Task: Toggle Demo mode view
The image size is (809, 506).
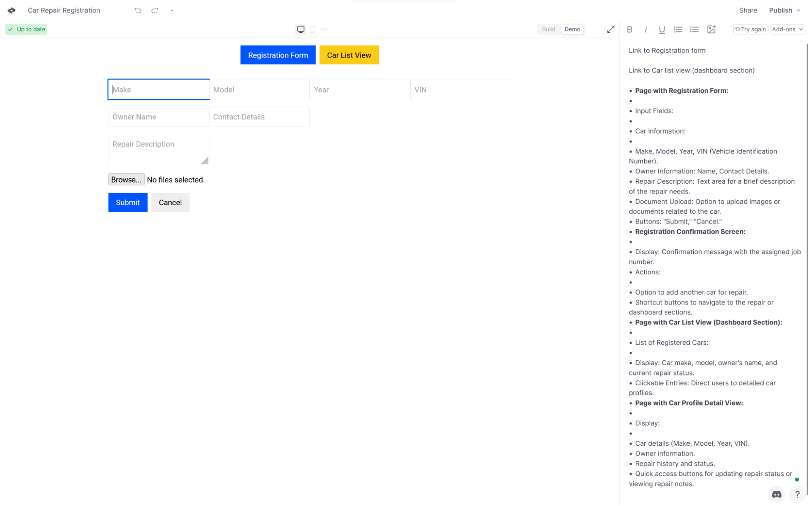Action: [x=572, y=29]
